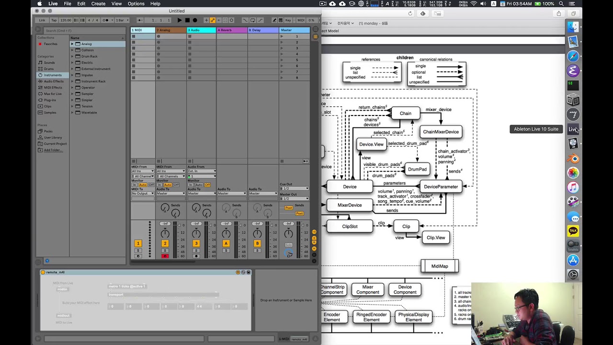Open the Create menu

click(98, 4)
